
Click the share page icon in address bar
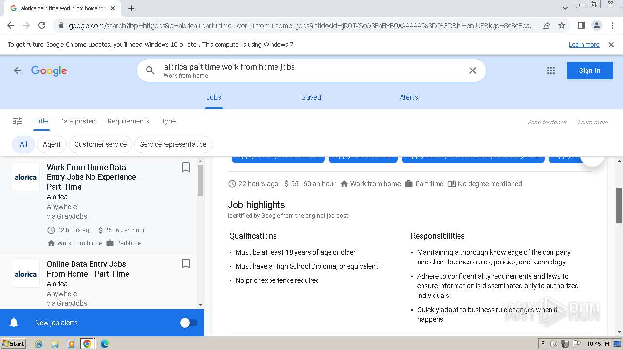click(x=546, y=25)
